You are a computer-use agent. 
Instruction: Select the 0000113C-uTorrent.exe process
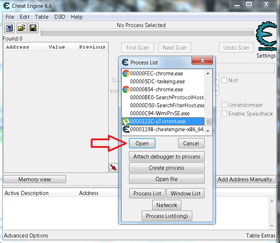163,121
